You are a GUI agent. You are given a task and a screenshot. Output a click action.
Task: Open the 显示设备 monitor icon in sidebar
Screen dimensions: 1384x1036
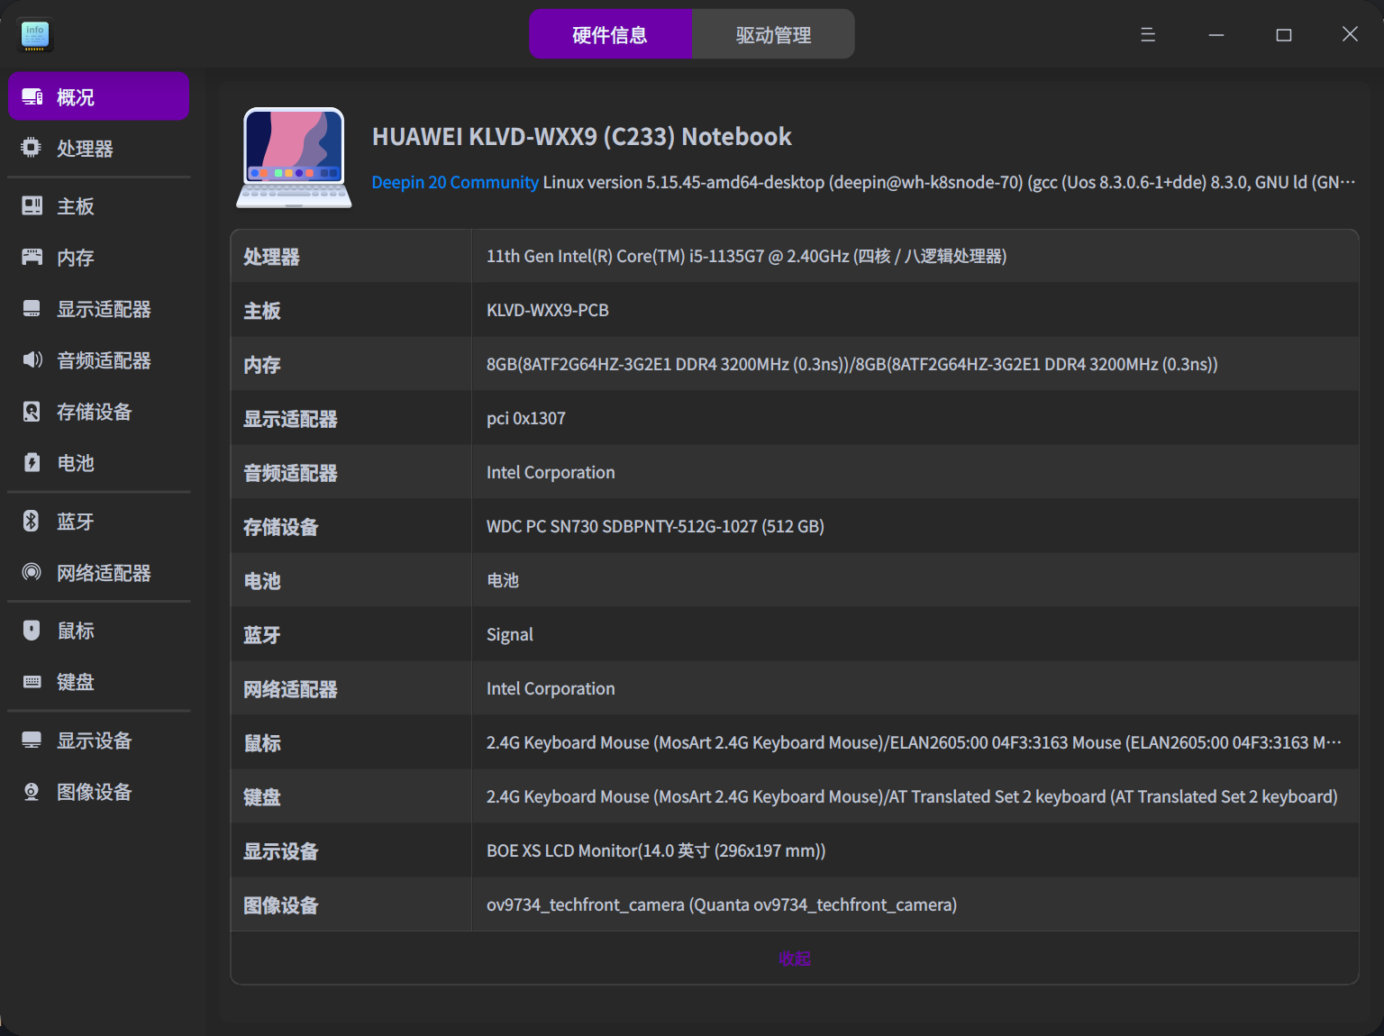[x=32, y=741]
